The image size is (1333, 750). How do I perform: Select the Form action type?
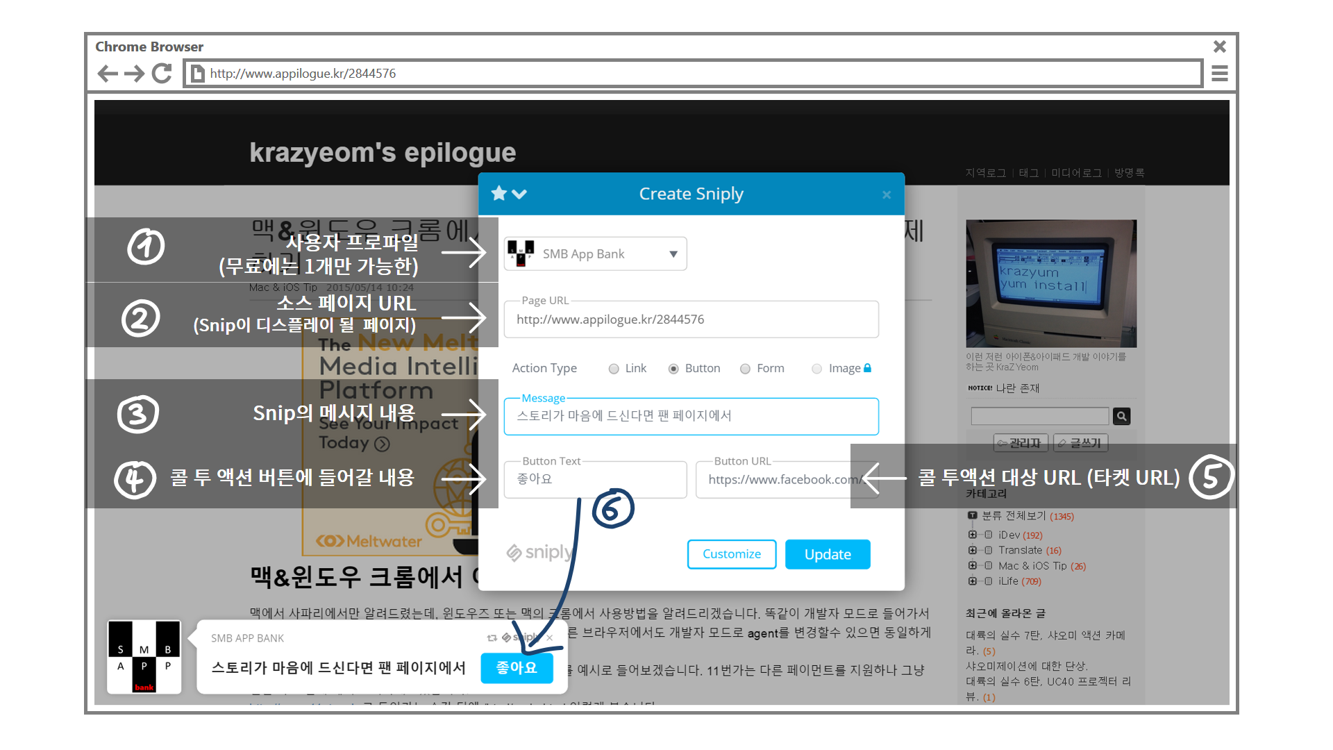(x=745, y=369)
